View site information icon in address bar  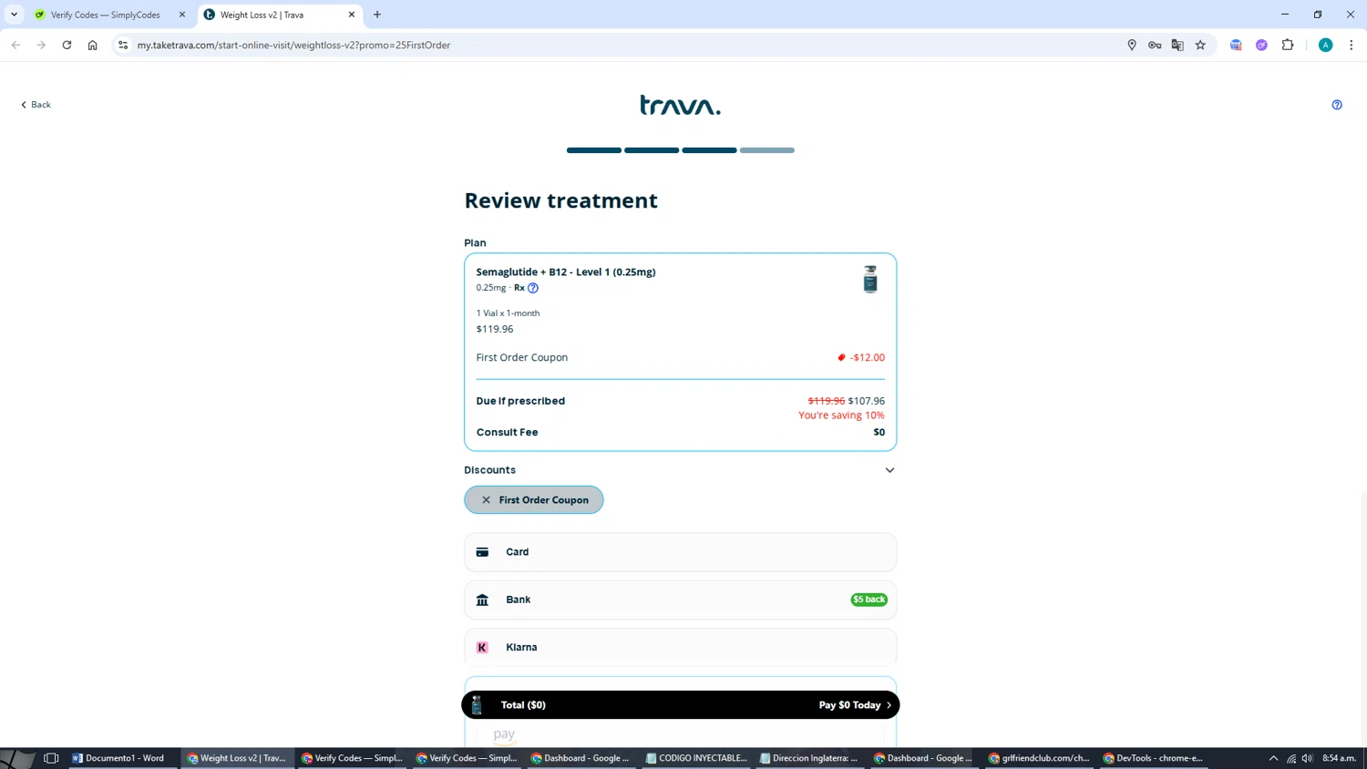point(123,45)
